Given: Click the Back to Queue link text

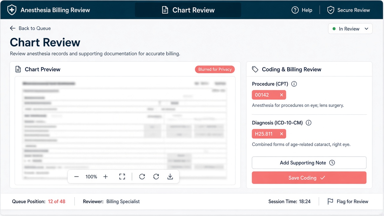Looking at the screenshot, I should coord(34,28).
